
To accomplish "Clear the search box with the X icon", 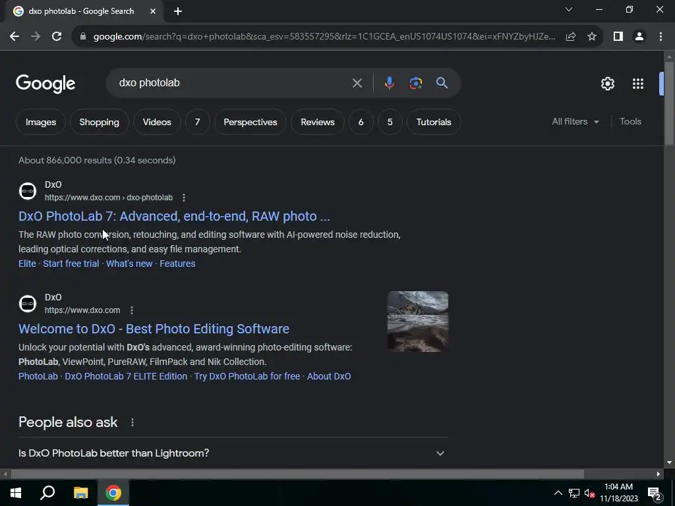I will [x=357, y=83].
